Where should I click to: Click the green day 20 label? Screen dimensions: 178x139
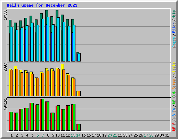110,135
